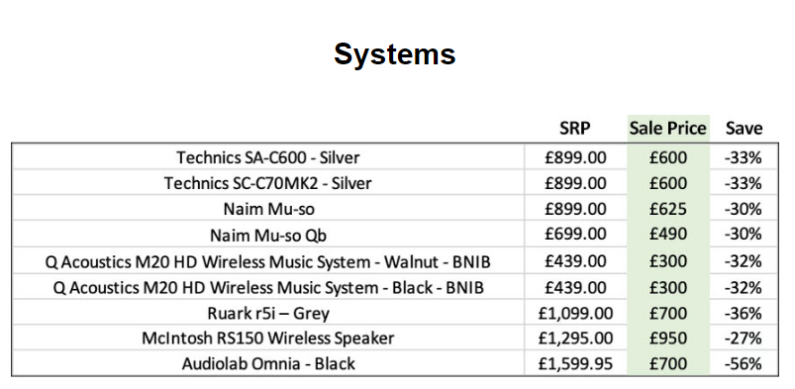The width and height of the screenshot is (795, 389).
Task: Click Q Acoustics M20 HD Black BNIB cell
Action: pyautogui.click(x=267, y=288)
